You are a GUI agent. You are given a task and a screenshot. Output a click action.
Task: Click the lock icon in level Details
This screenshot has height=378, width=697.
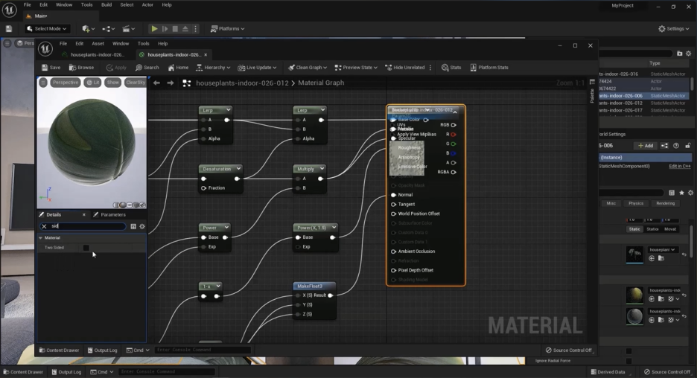[687, 146]
